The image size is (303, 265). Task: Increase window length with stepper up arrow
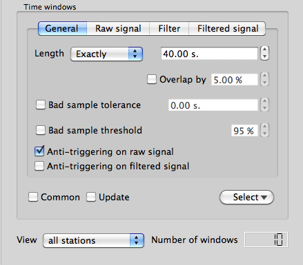[264, 50]
